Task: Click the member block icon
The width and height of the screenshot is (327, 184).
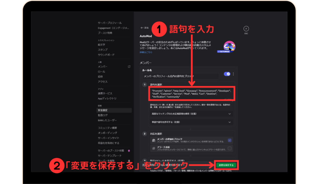Action: pos(154,140)
